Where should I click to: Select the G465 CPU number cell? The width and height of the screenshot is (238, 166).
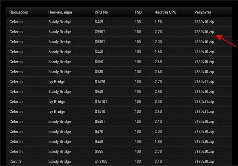99,22
